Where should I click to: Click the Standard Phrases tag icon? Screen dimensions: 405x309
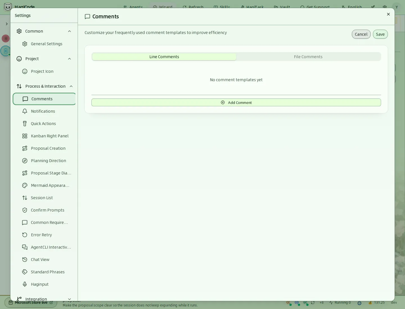coord(25,272)
